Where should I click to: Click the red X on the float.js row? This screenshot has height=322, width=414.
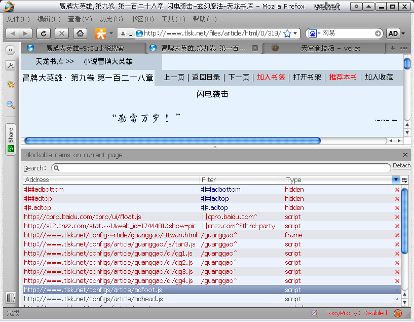click(397, 217)
